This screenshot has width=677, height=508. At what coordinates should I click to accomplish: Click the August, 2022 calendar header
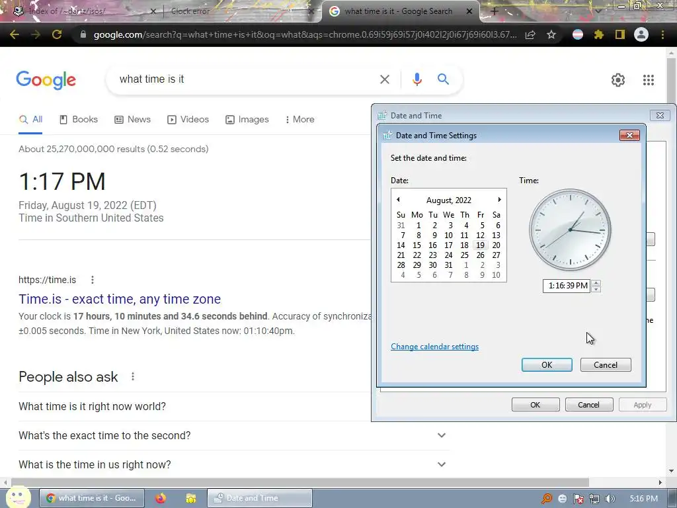point(449,200)
